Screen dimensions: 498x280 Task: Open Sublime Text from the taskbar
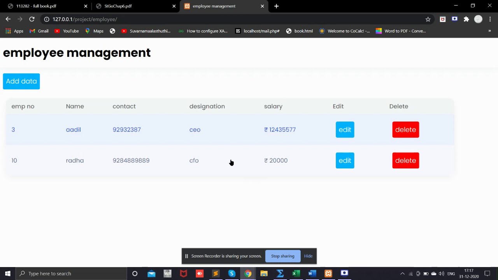coord(216,273)
